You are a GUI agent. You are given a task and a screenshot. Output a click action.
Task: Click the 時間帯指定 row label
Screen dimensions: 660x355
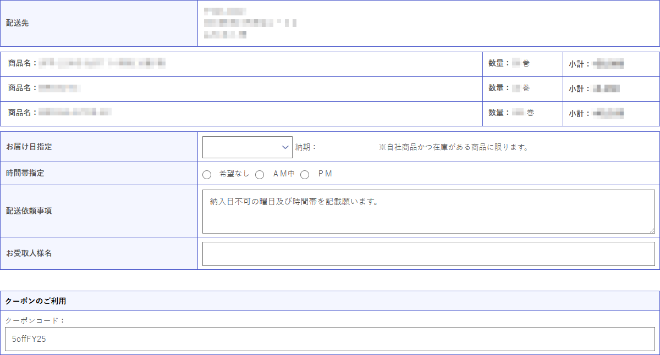coord(25,174)
